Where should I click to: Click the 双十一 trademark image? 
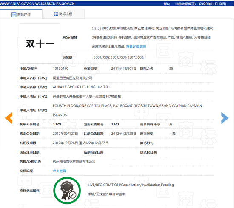click(40, 43)
